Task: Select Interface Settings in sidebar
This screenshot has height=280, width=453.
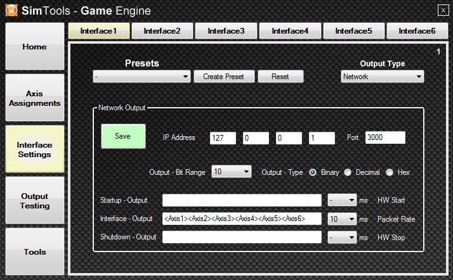Action: pos(35,149)
